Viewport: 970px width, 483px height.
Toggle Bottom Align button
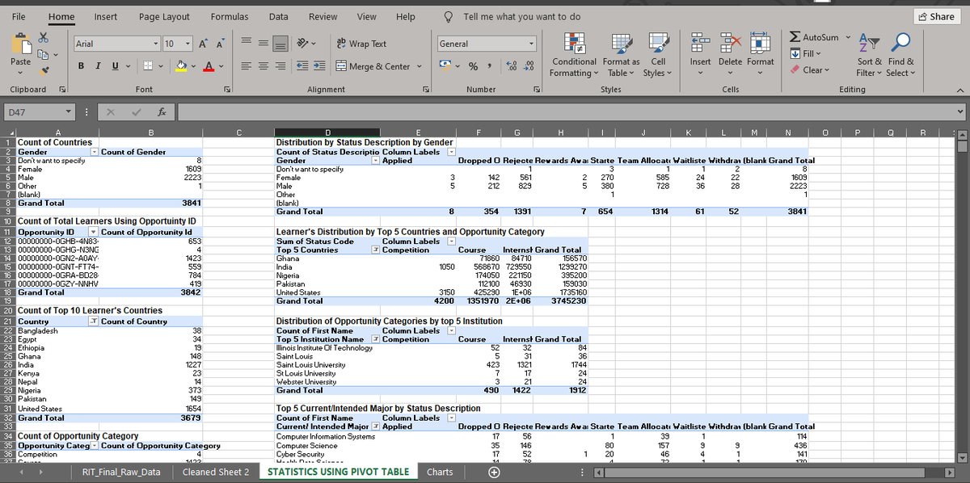[x=280, y=44]
